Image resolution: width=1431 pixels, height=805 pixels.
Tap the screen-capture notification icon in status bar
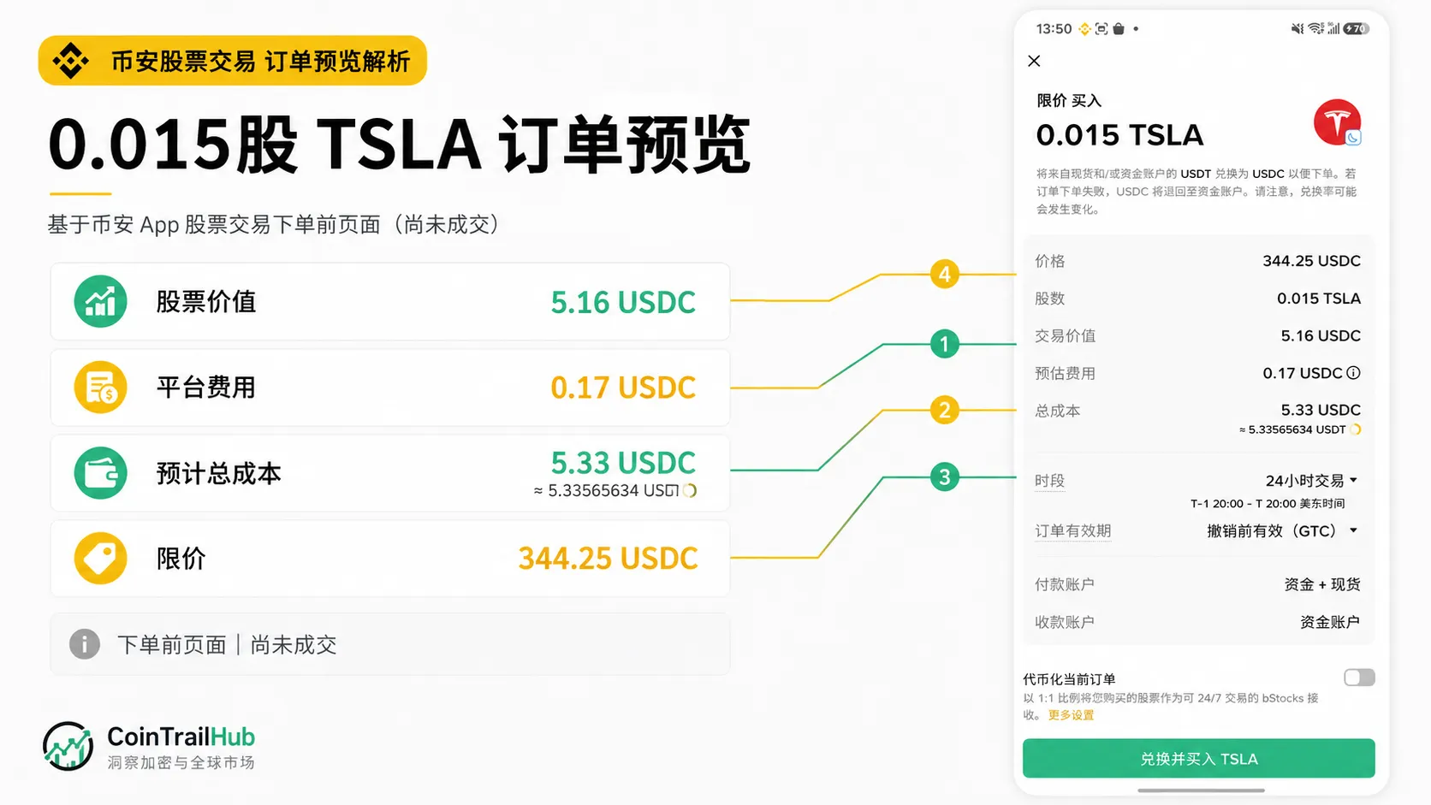1101,29
